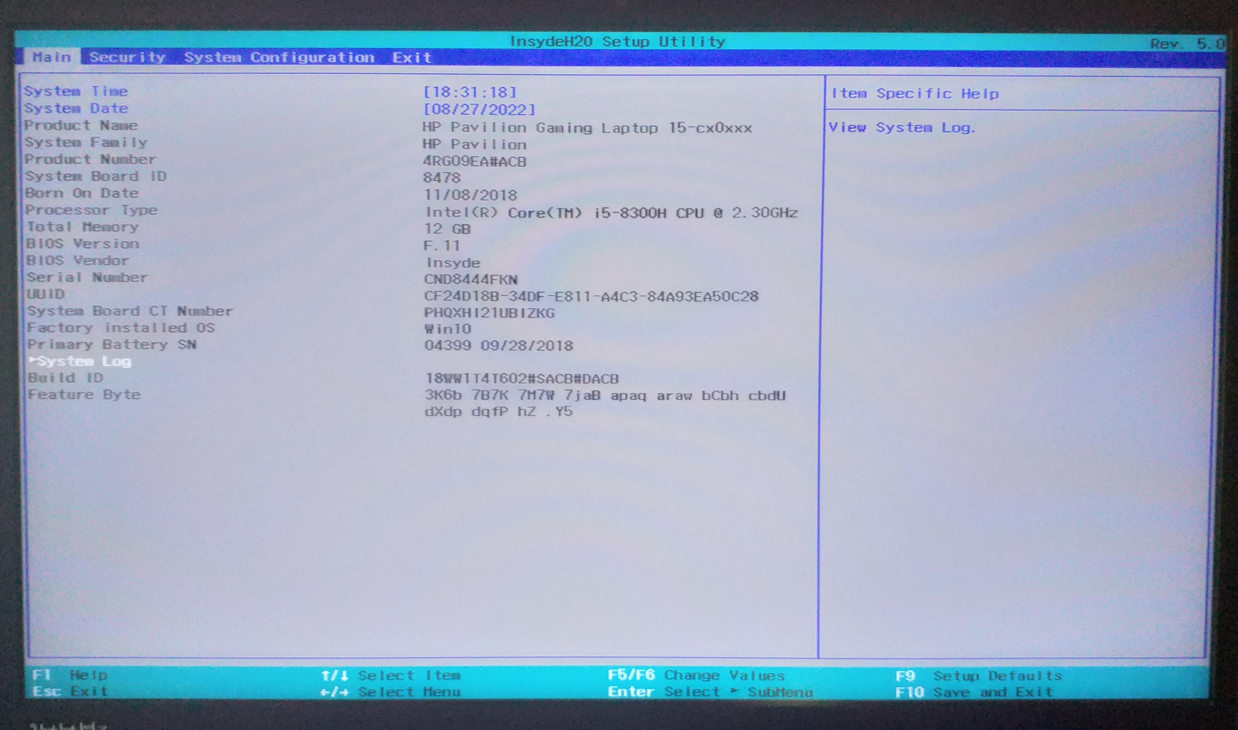This screenshot has width=1238, height=730.
Task: Click the Esc Exit hint
Action: pos(70,691)
